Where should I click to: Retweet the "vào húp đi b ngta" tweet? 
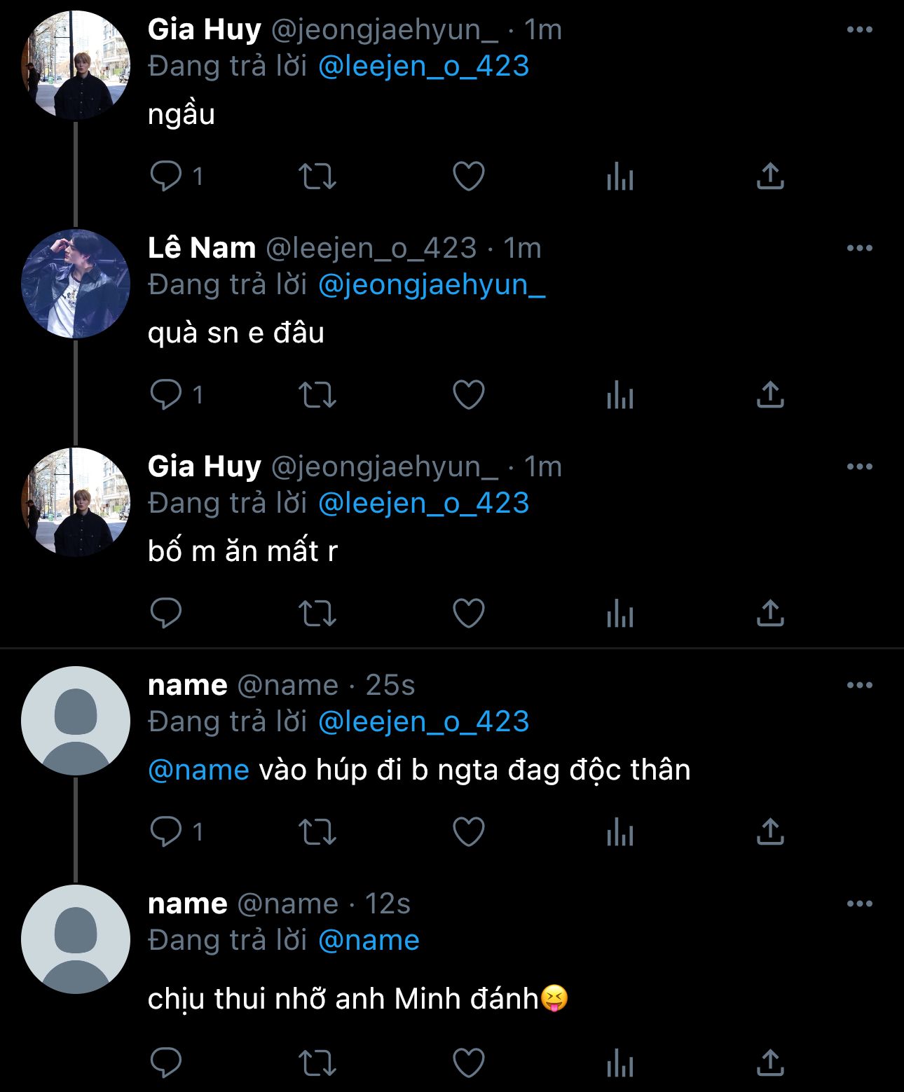coord(317,831)
